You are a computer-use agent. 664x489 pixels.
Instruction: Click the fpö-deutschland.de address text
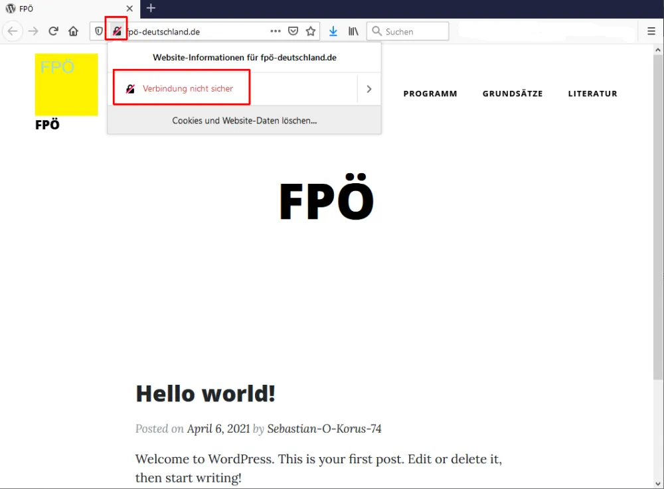click(163, 32)
